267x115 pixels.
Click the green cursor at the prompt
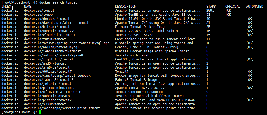pyautogui.click(x=40, y=112)
